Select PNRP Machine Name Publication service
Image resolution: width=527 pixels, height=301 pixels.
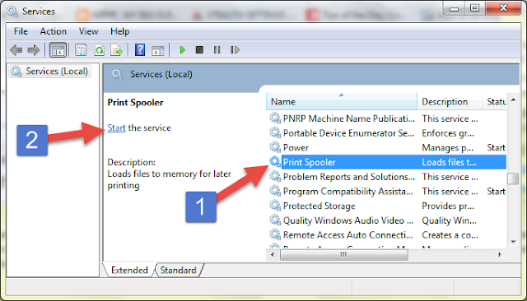click(387, 118)
